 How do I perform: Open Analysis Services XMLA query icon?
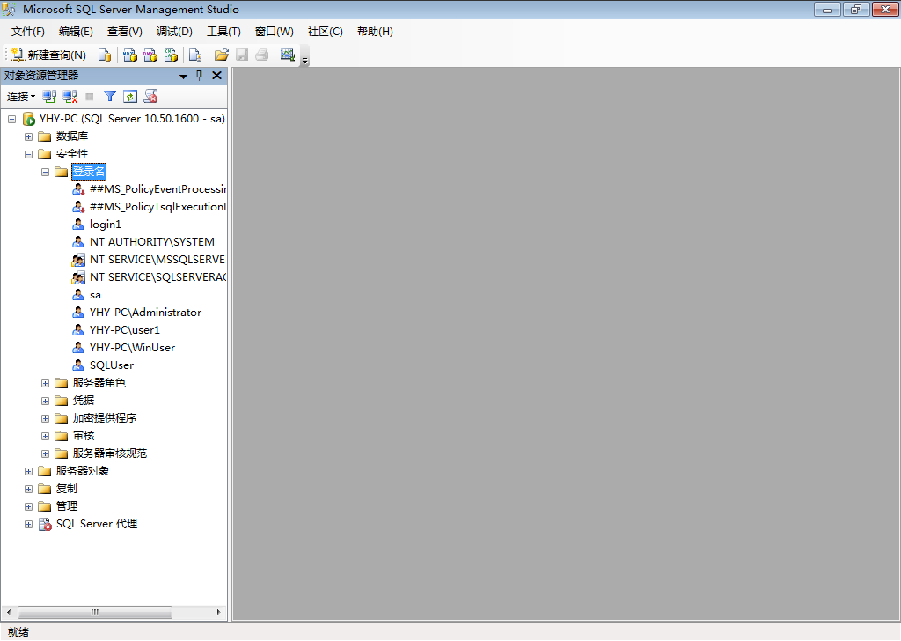point(172,55)
